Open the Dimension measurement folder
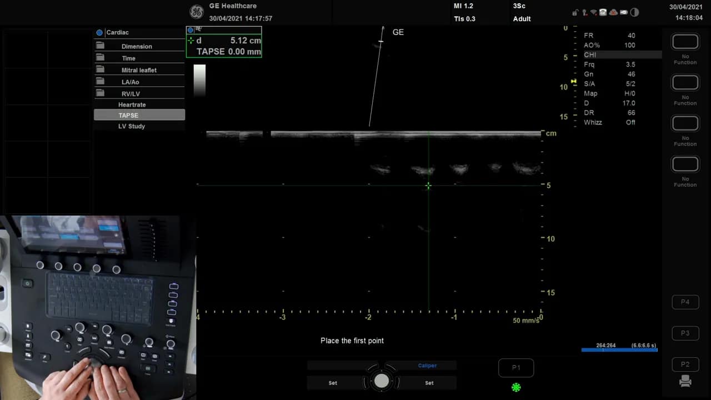This screenshot has width=711, height=400. click(x=137, y=46)
